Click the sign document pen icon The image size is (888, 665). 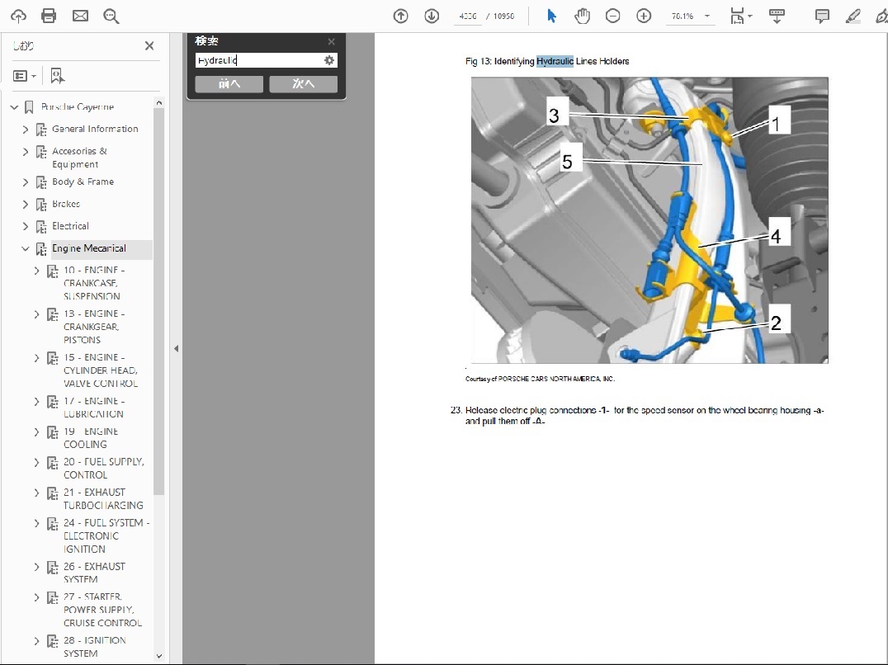(881, 16)
